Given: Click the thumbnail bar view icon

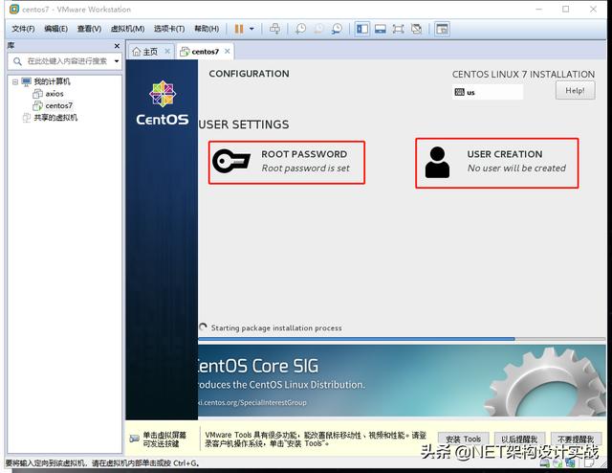Looking at the screenshot, I should pyautogui.click(x=381, y=29).
